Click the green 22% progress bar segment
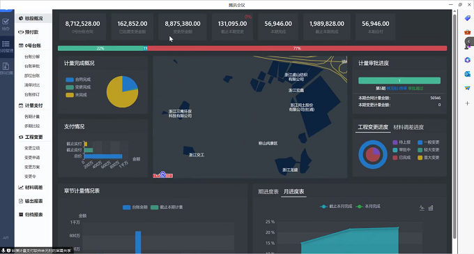 pos(100,48)
